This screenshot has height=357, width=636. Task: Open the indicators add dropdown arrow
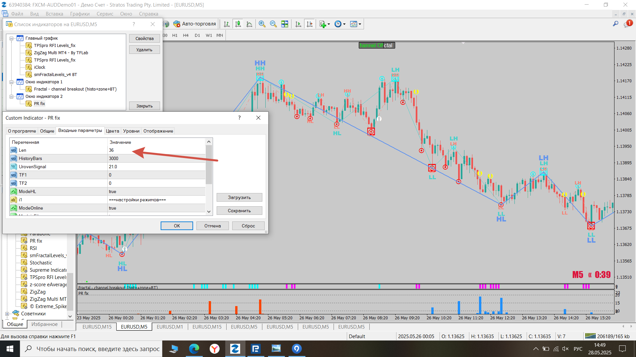[x=329, y=24]
